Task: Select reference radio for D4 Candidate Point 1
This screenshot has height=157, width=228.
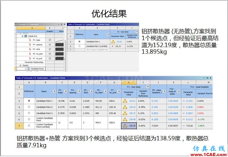Action: [x=79, y=41]
